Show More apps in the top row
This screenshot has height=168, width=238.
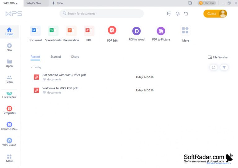click(x=186, y=34)
